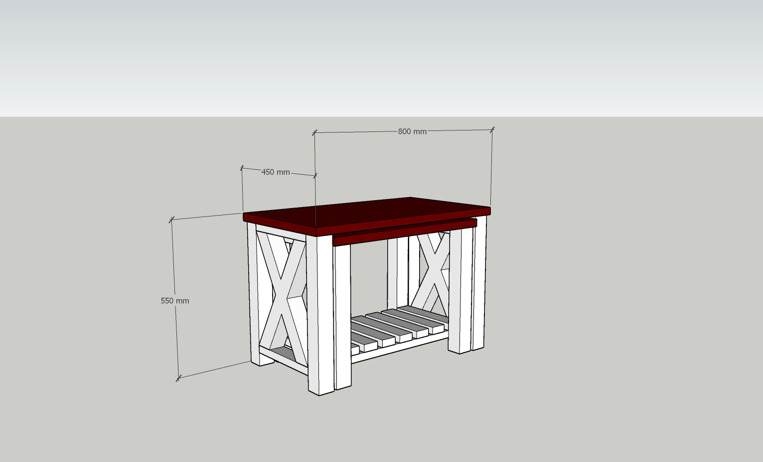Select the back-left white table leg

coord(252,294)
